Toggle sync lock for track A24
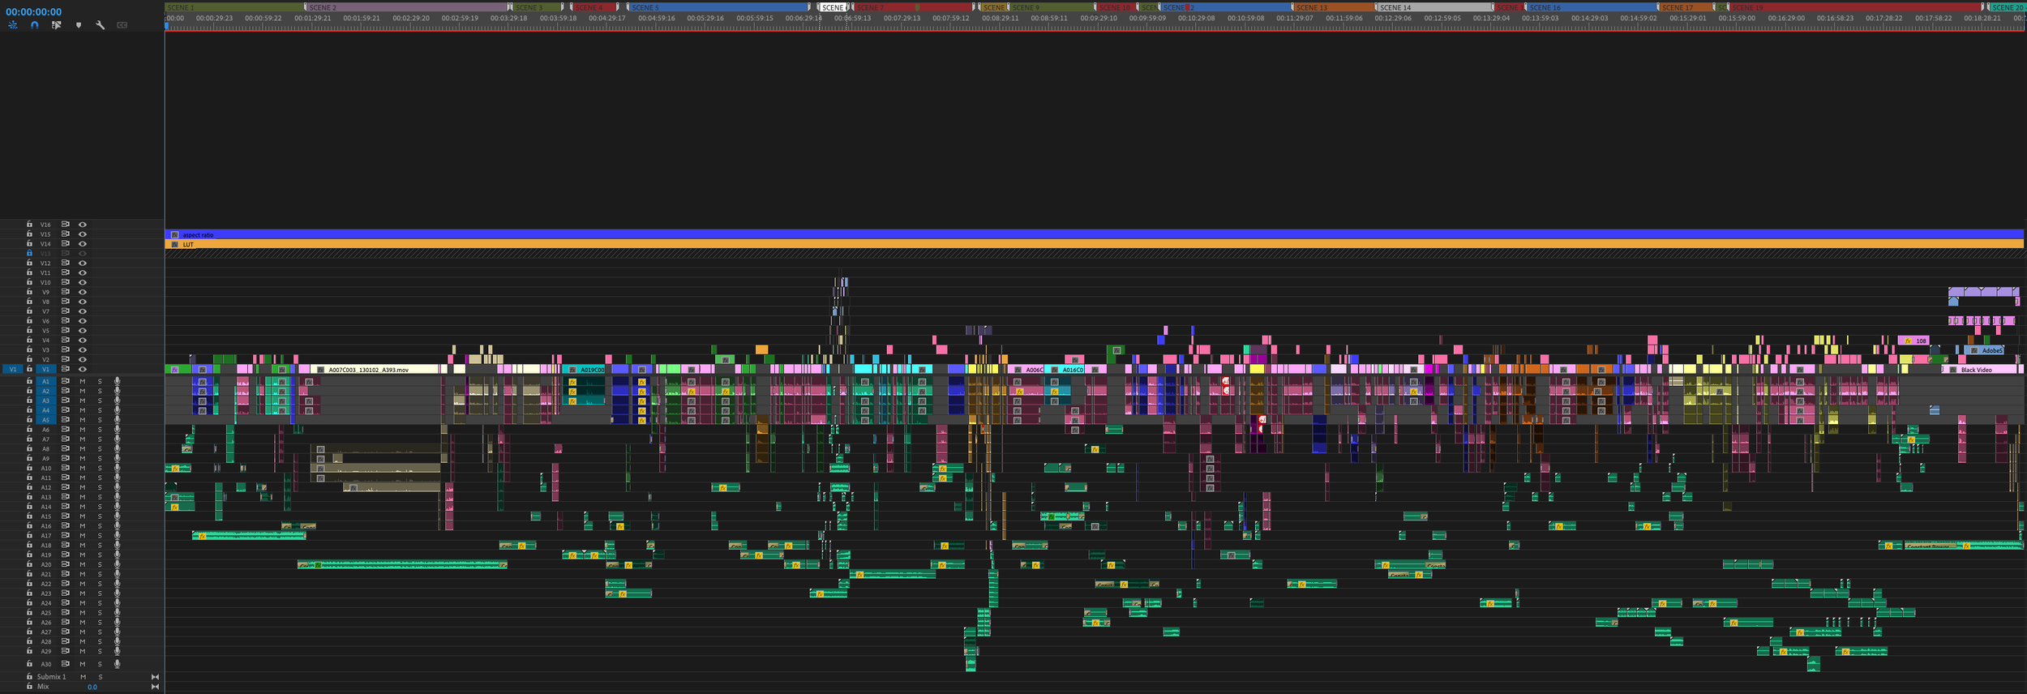 (x=66, y=602)
